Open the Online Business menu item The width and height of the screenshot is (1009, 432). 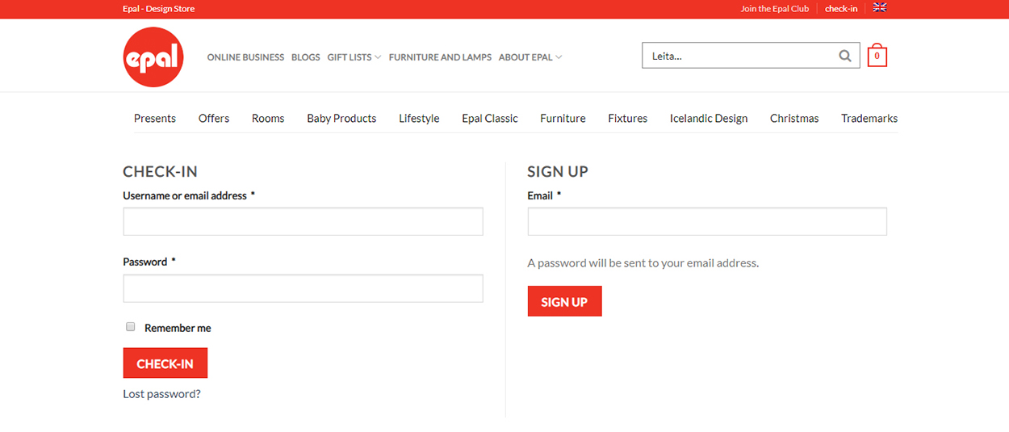[245, 57]
